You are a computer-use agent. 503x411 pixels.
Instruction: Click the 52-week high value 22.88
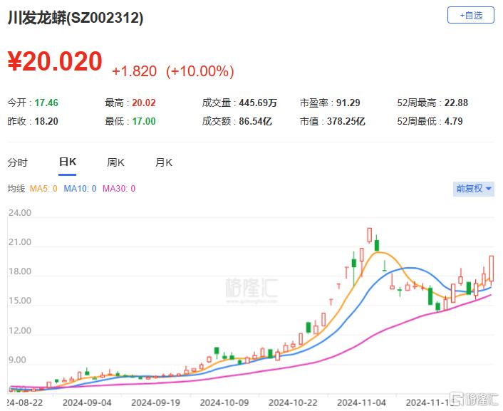456,103
